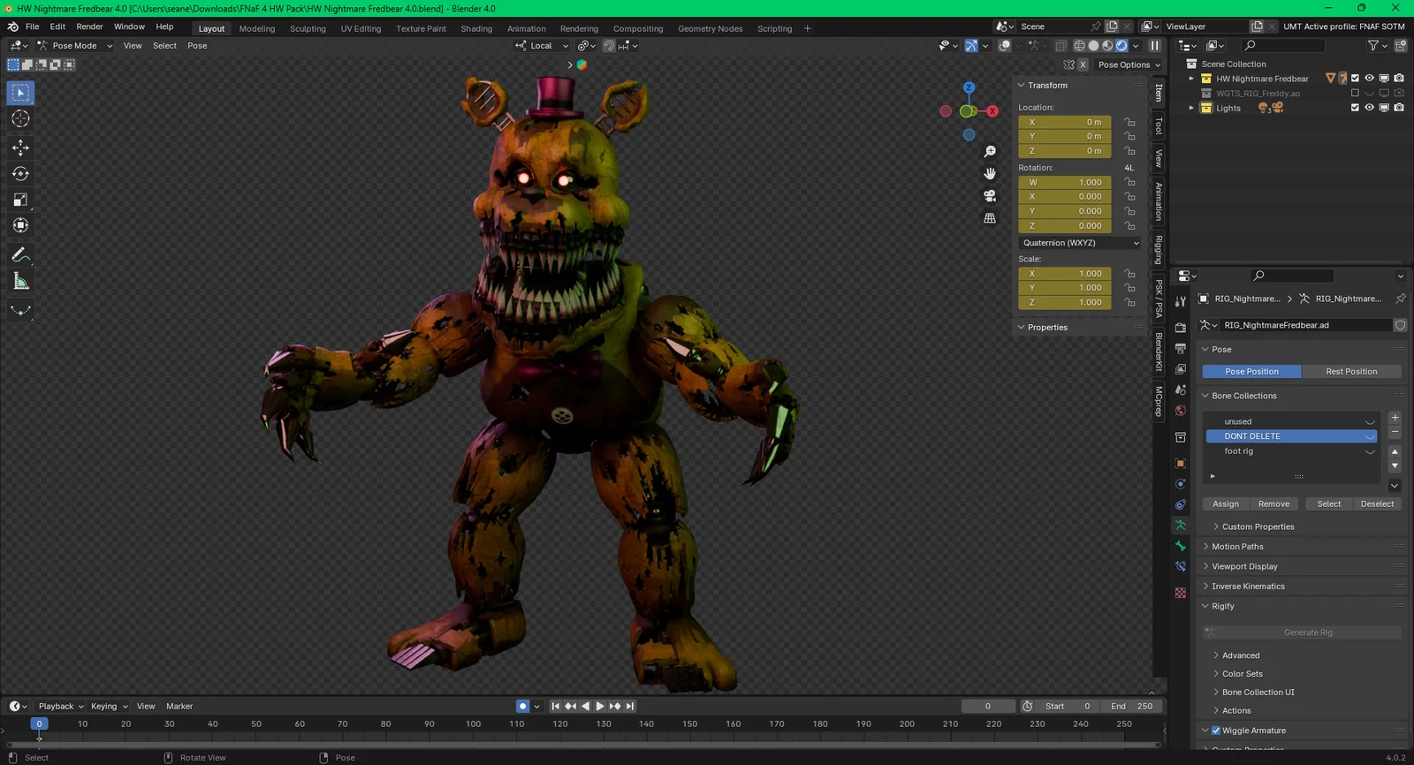
Task: Click the zoom view magnifier icon
Action: click(x=990, y=152)
